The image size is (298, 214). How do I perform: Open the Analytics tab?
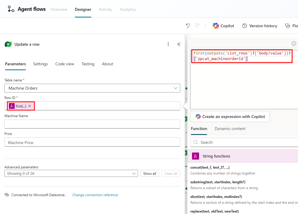128,9
